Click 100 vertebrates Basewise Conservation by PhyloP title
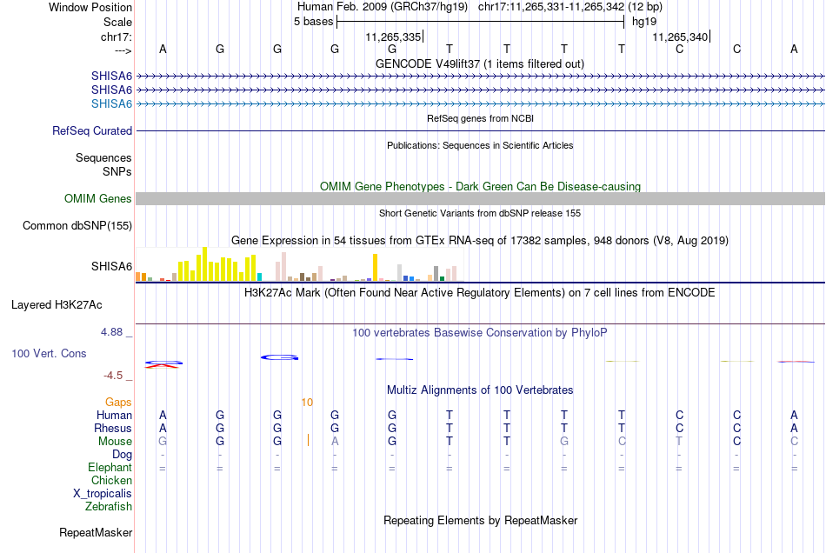The height and width of the screenshot is (553, 826). click(x=479, y=333)
